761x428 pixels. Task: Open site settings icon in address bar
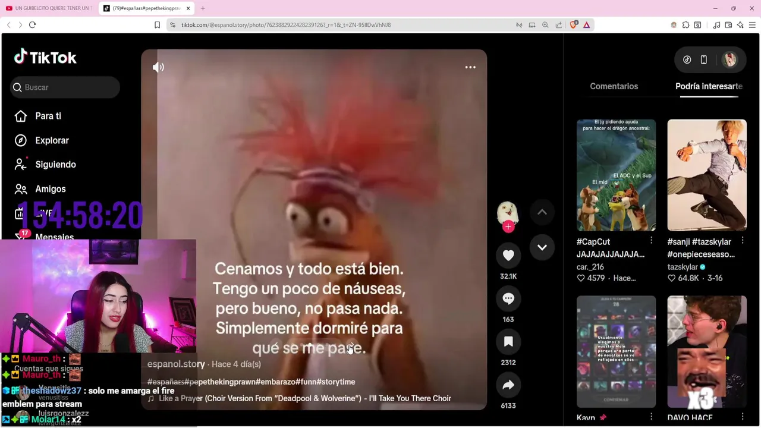(173, 25)
